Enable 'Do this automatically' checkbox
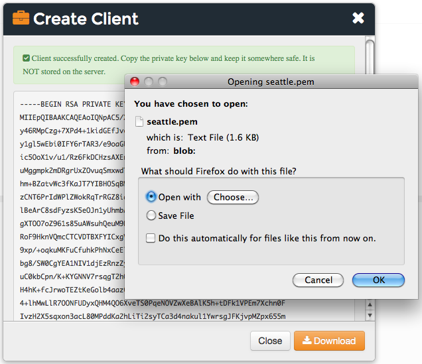This screenshot has width=422, height=364. click(151, 238)
